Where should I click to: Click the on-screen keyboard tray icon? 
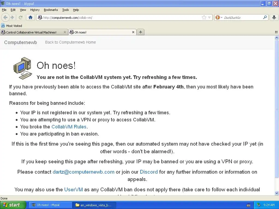(x=248, y=205)
